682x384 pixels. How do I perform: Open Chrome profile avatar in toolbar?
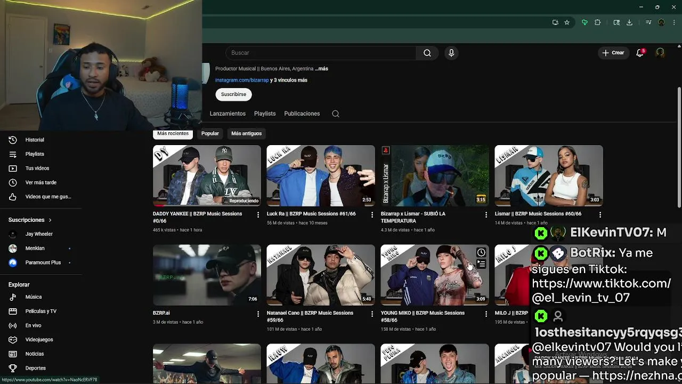(661, 22)
